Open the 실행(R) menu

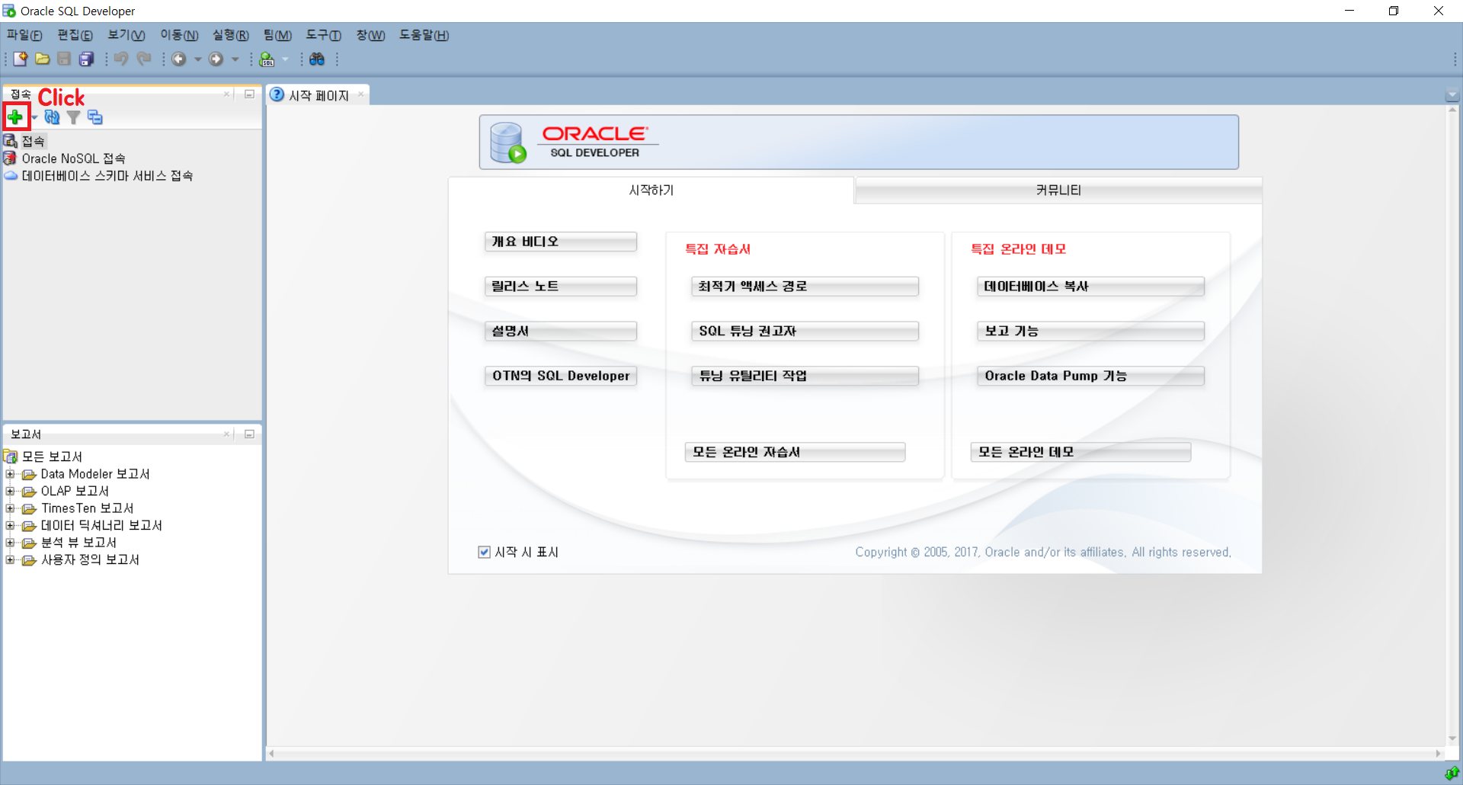230,35
